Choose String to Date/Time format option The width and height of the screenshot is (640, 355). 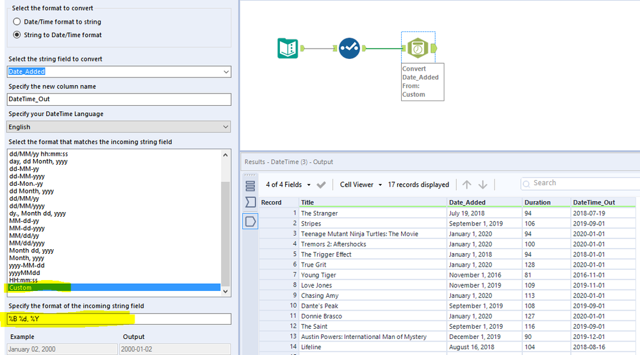tap(17, 35)
